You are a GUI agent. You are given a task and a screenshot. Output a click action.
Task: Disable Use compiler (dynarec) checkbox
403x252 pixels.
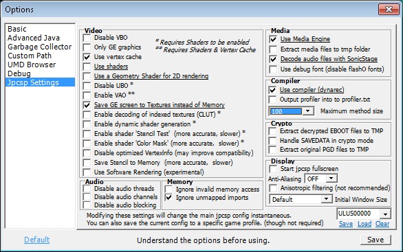pyautogui.click(x=272, y=90)
